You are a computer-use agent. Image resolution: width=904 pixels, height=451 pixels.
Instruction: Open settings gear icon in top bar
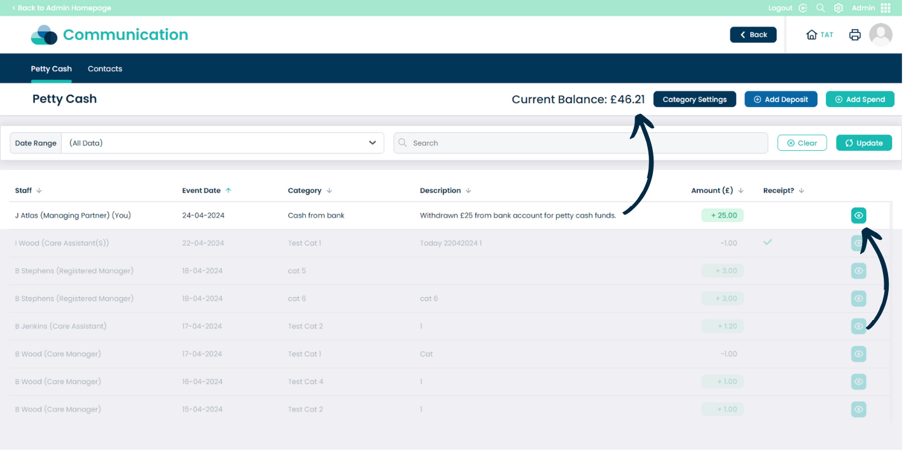point(839,8)
